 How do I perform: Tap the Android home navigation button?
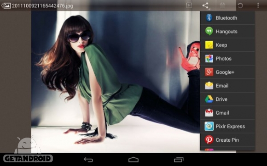coord(133,160)
